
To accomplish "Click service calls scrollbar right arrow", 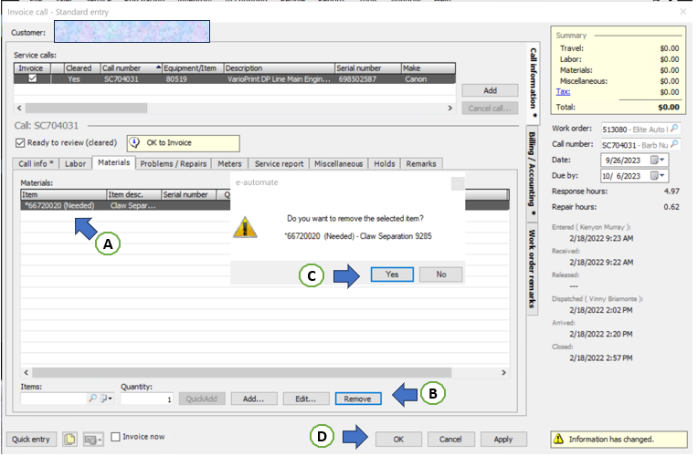I will (x=450, y=108).
